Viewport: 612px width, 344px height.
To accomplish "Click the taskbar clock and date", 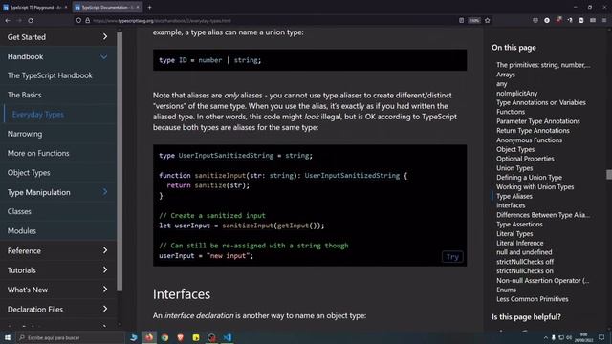I will (x=583, y=337).
